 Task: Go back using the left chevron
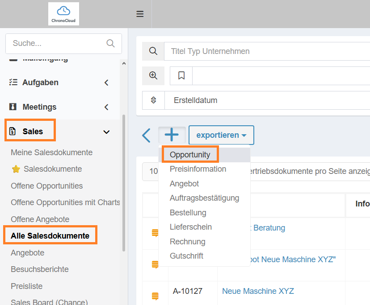point(146,135)
